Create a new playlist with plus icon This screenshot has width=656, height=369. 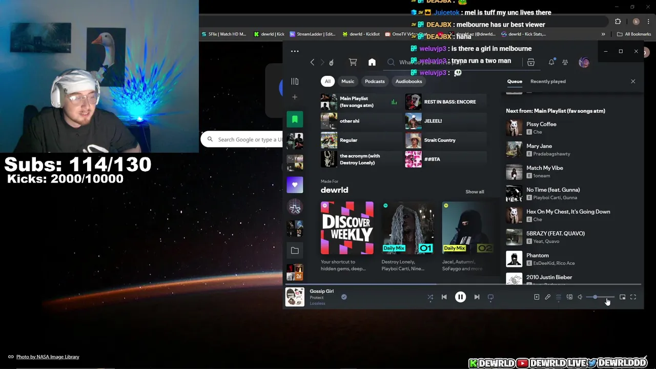pos(295,97)
